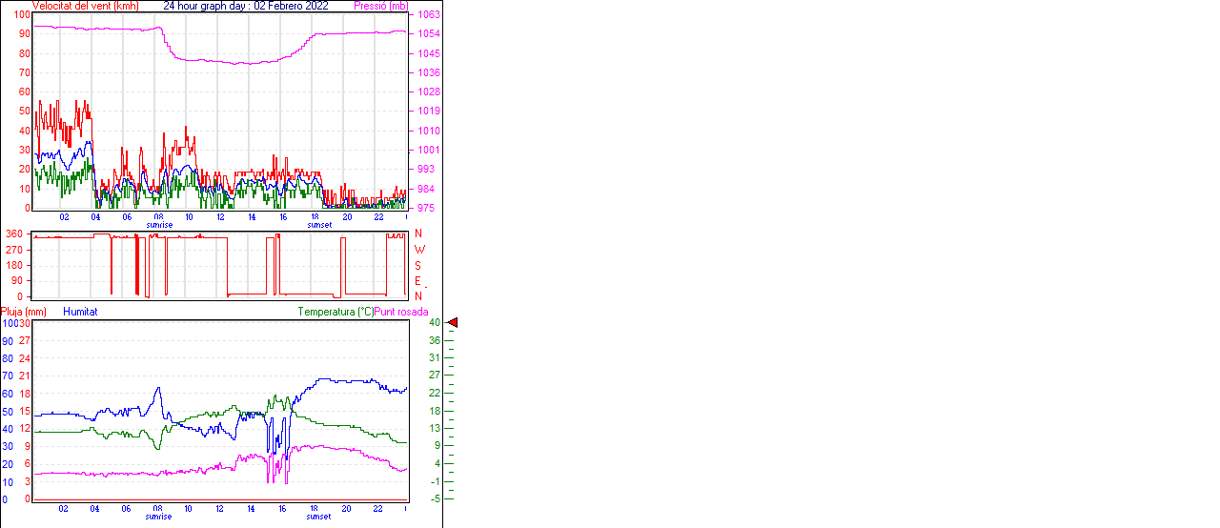The width and height of the screenshot is (1220, 528).
Task: Click the 22 hour tick under the wind graph
Action: point(378,217)
